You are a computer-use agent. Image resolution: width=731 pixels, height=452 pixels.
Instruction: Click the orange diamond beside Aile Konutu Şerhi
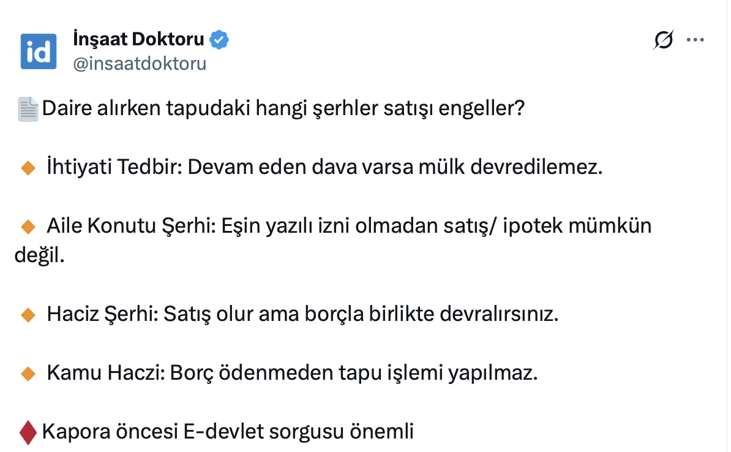pos(28,227)
